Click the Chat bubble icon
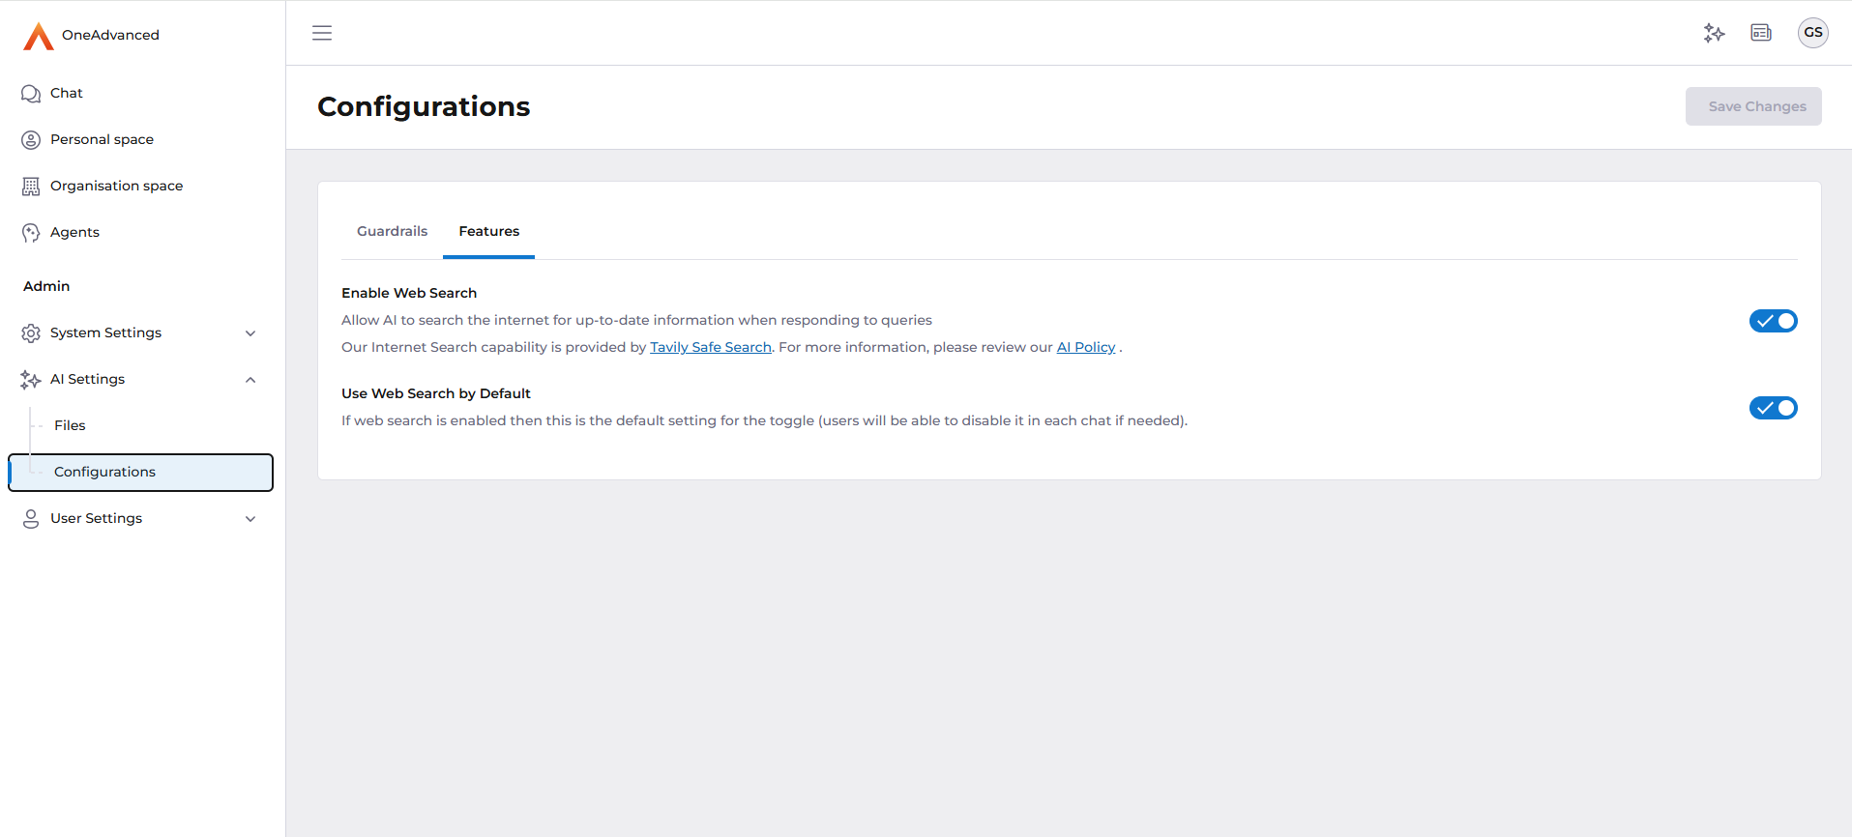This screenshot has width=1852, height=837. pos(31,94)
